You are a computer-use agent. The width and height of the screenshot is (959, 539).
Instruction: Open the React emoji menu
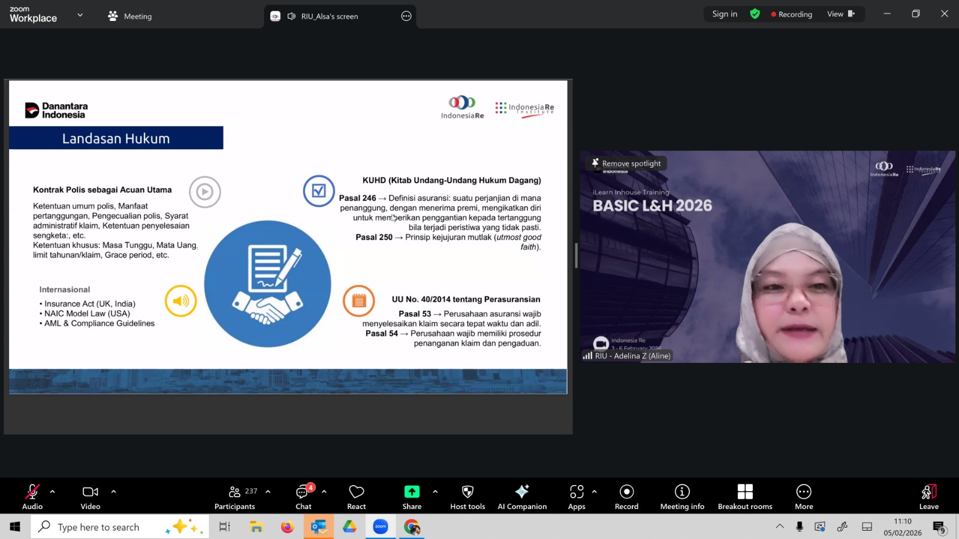point(356,496)
